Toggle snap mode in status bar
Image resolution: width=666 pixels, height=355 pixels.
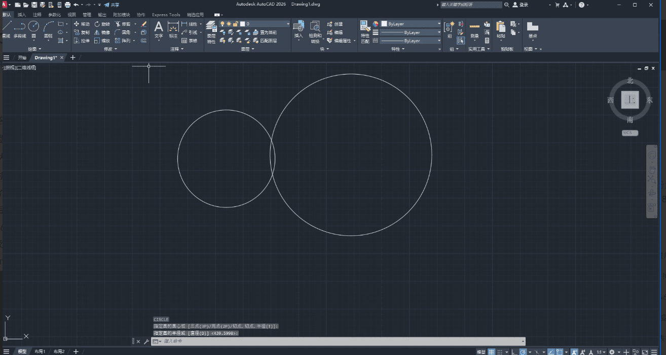pos(500,351)
